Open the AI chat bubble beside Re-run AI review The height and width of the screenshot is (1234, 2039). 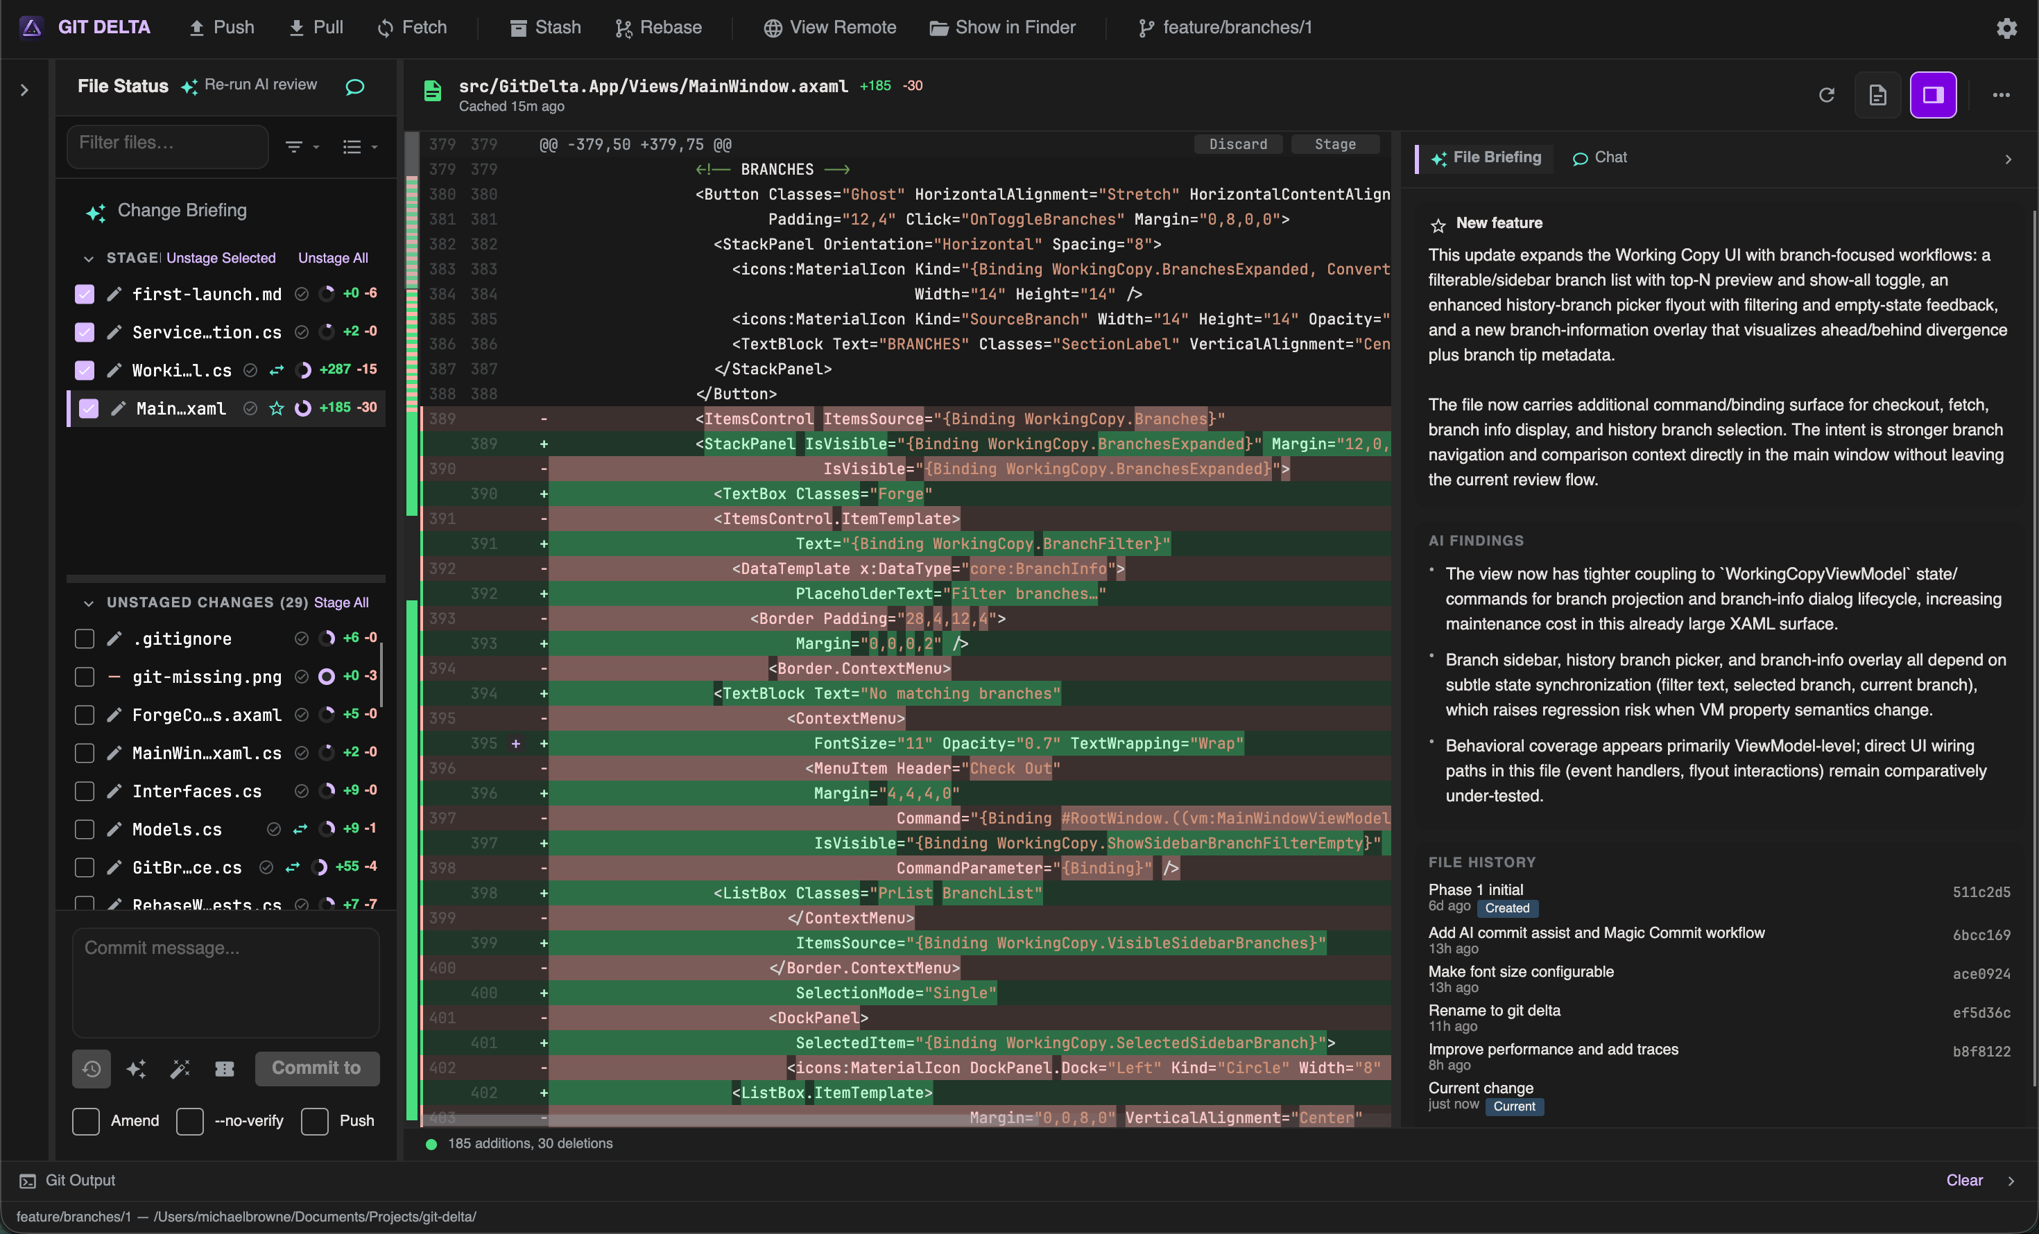[355, 86]
